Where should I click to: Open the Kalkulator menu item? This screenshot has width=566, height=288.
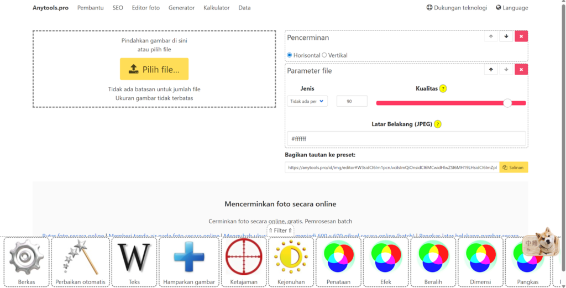click(x=216, y=8)
